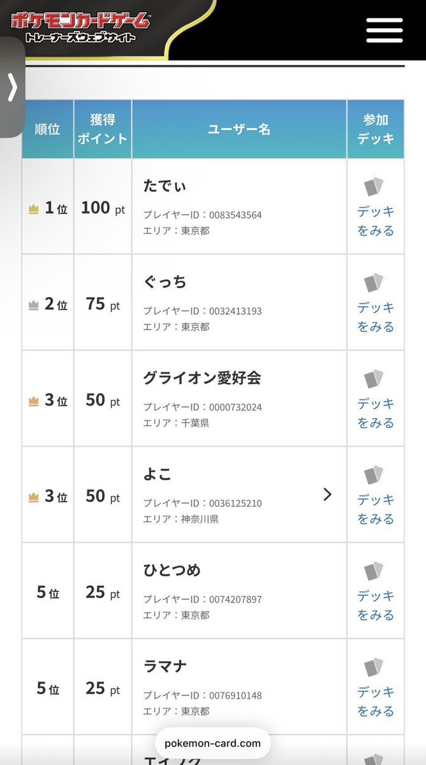Open デッキをみる link for ぐっち
Viewport: 426px width, 765px height.
point(376,317)
